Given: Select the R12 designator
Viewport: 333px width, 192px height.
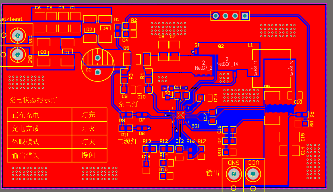Looking at the screenshot, I should [x=164, y=141].
